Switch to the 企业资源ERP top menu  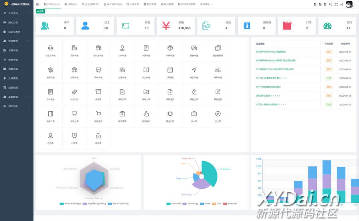point(91,4)
